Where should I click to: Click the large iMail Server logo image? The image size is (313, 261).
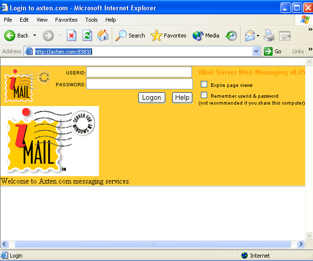pos(50,141)
